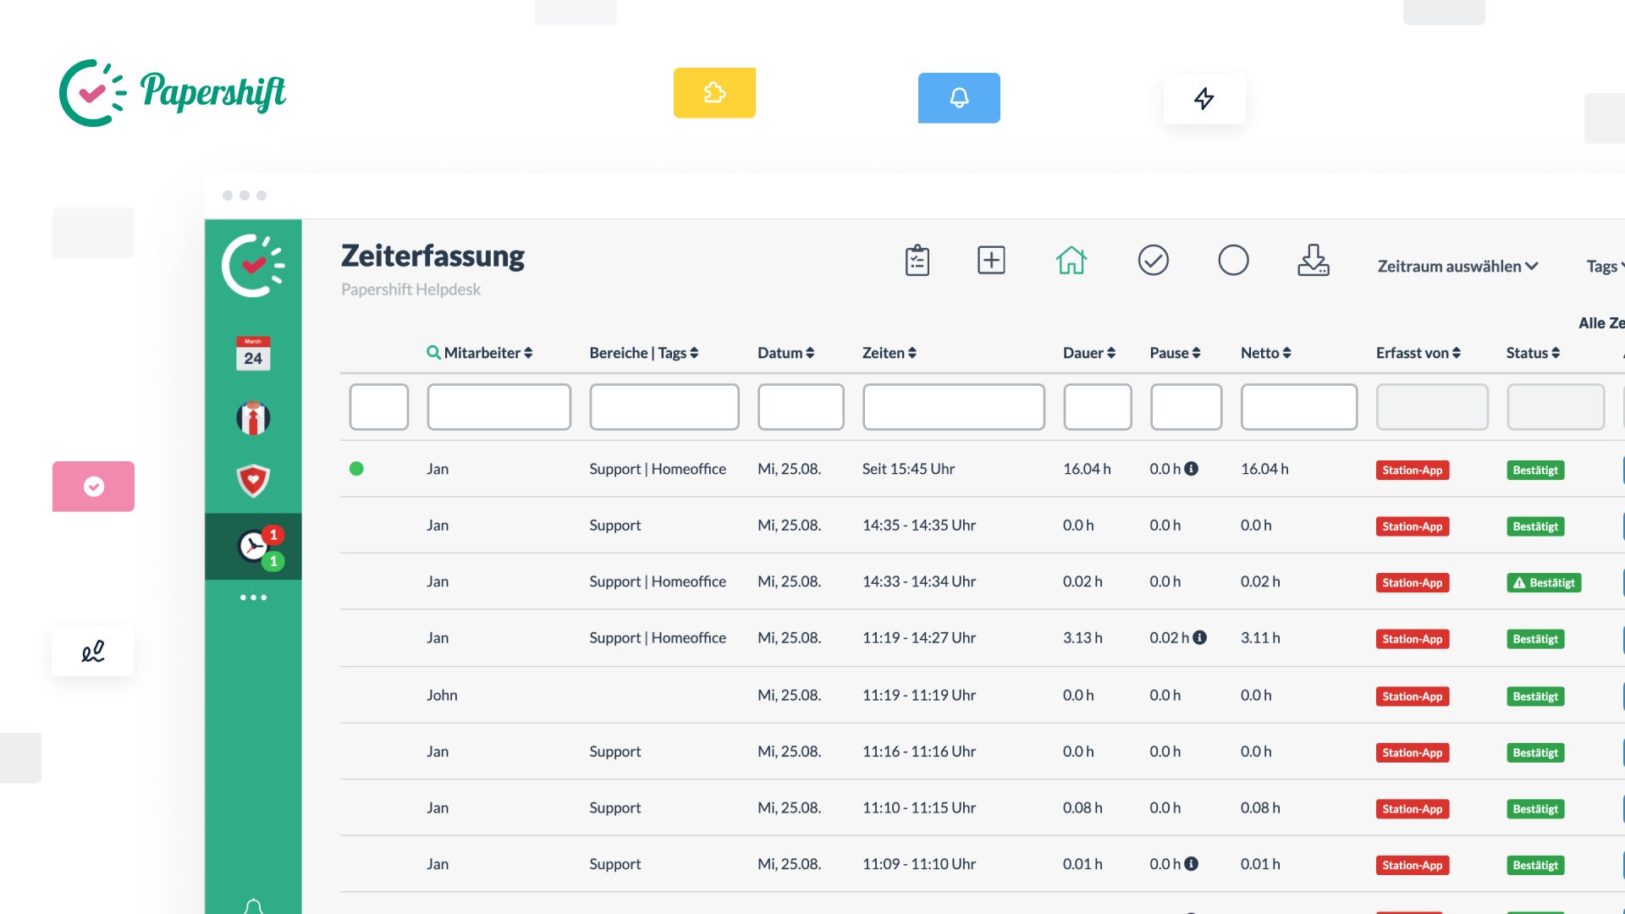Screen dimensions: 1625x914
Task: Click the clipboard checklist icon in toolbar
Action: 917,261
